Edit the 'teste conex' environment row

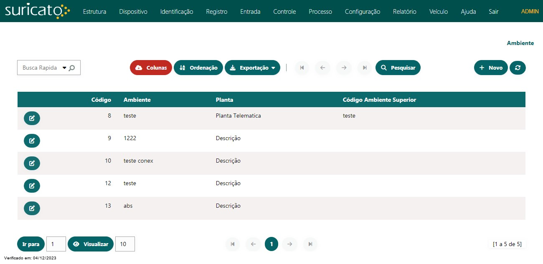pos(32,163)
